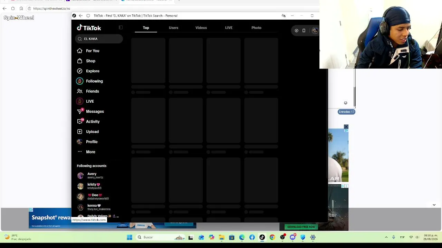Refresh the Spin the Wheel browser page
Image resolution: width=442 pixels, height=248 pixels.
click(13, 9)
